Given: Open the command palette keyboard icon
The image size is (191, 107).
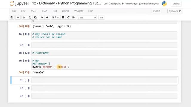Looking at the screenshot, I should 101,18.
